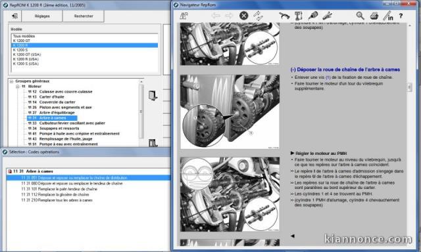Image resolution: width=421 pixels, height=252 pixels.
Task: Click the left-pointing triangle at section end
Action: (x=293, y=236)
